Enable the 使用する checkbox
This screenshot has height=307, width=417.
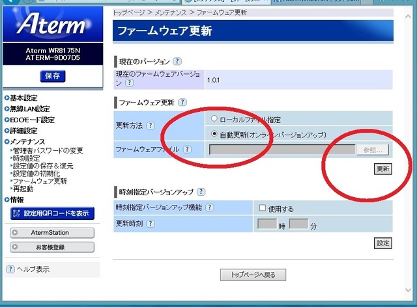click(x=263, y=208)
